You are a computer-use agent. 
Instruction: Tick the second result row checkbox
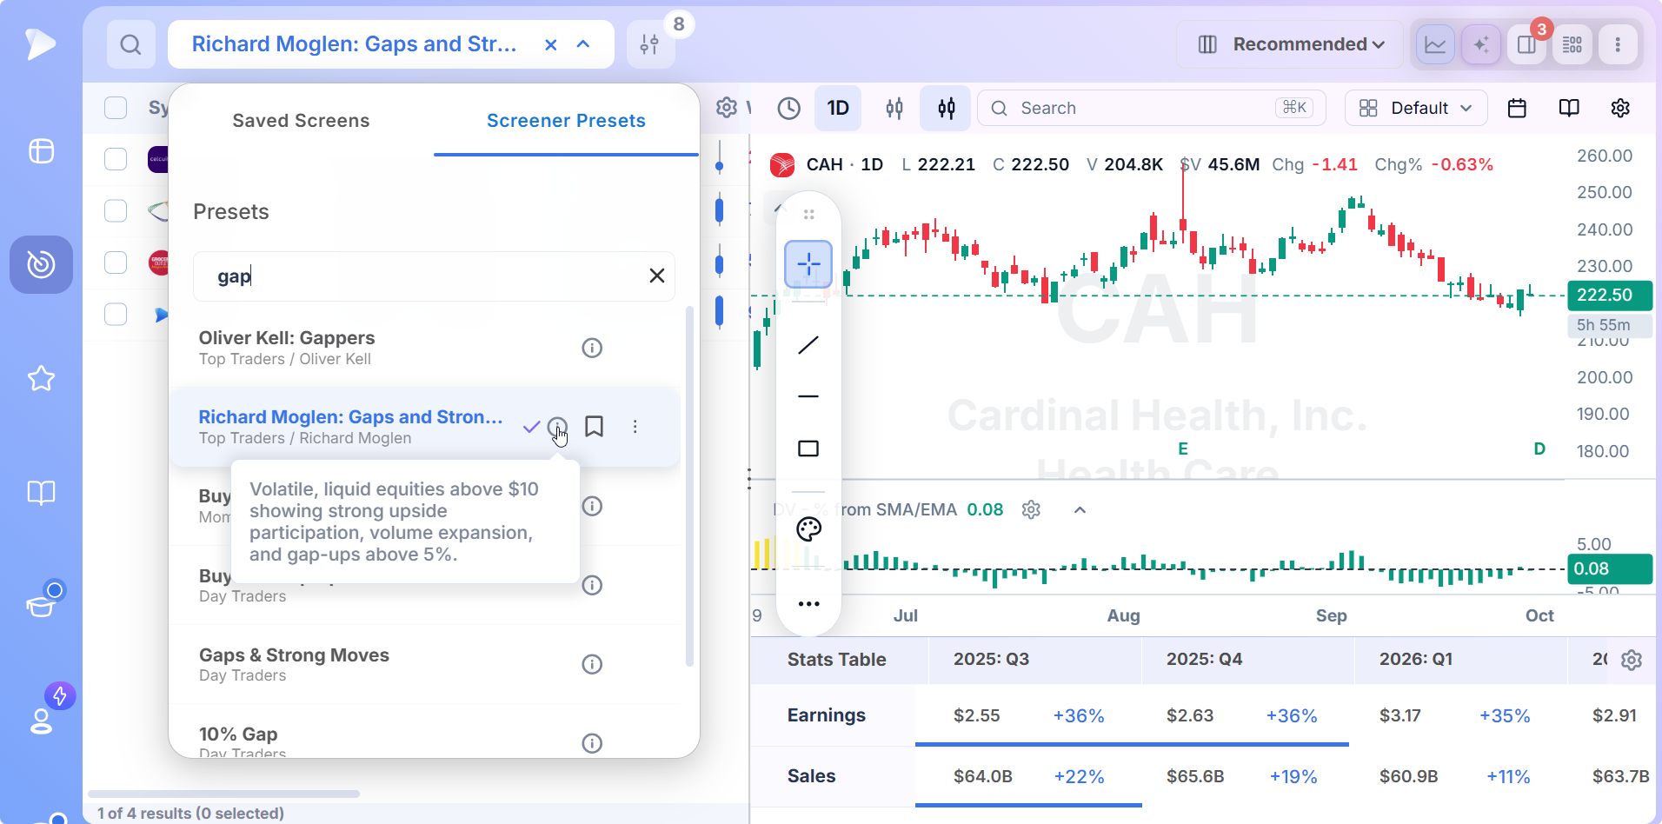coord(116,211)
